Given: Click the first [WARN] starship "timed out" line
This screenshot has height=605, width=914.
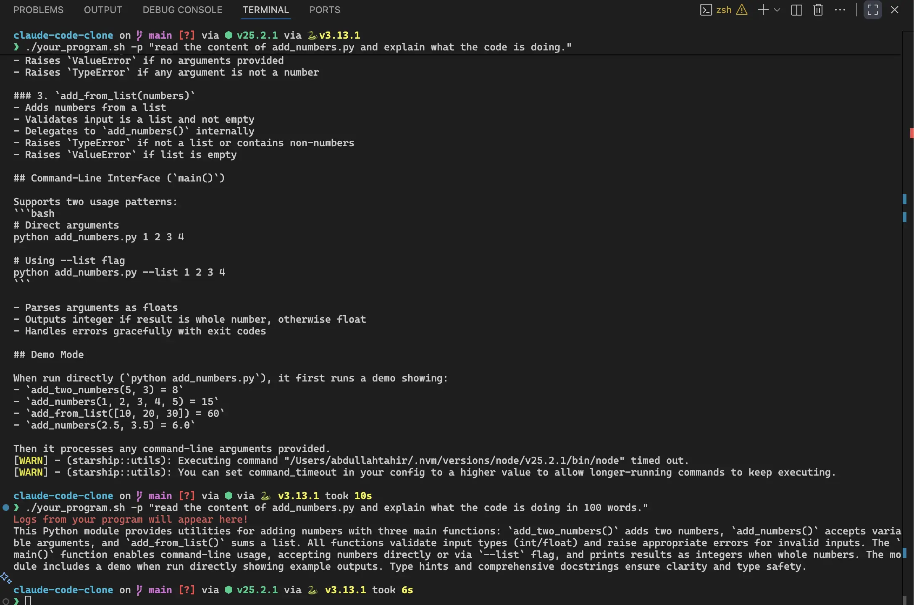Looking at the screenshot, I should [351, 460].
